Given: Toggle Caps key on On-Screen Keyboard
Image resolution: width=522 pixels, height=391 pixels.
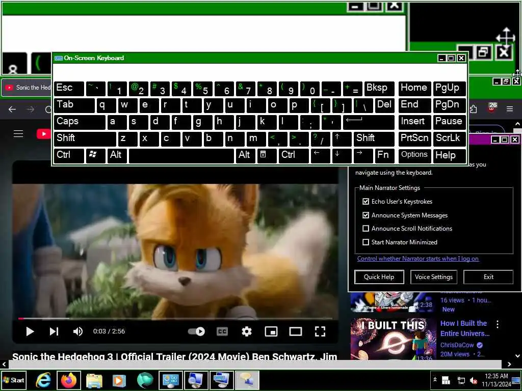Looking at the screenshot, I should tap(80, 122).
